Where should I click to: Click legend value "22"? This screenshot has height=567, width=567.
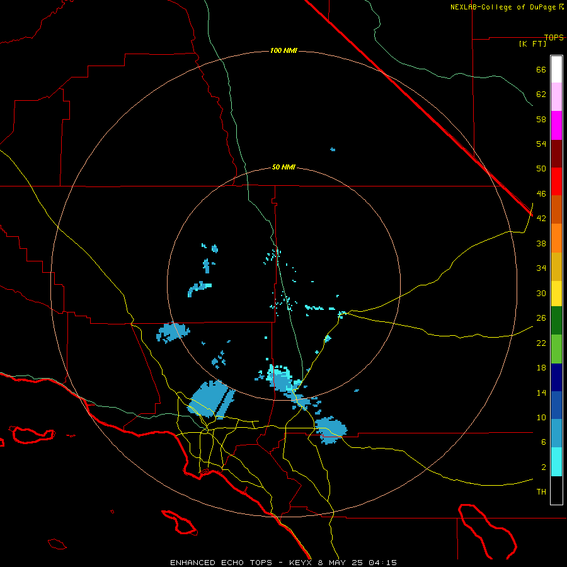coord(541,343)
